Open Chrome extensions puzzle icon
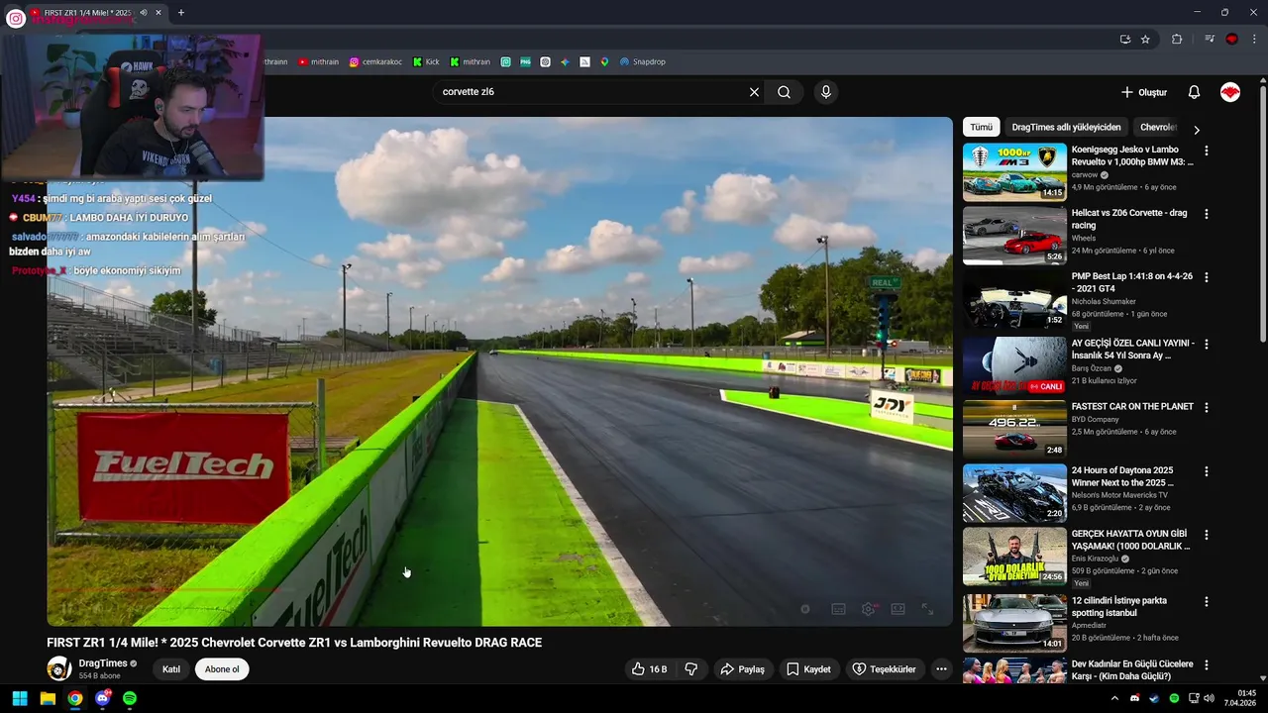The width and height of the screenshot is (1268, 713). 1177,39
